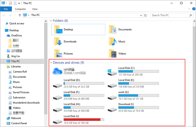Click the Up directory arrow icon
The height and width of the screenshot is (127, 196).
pos(20,15)
